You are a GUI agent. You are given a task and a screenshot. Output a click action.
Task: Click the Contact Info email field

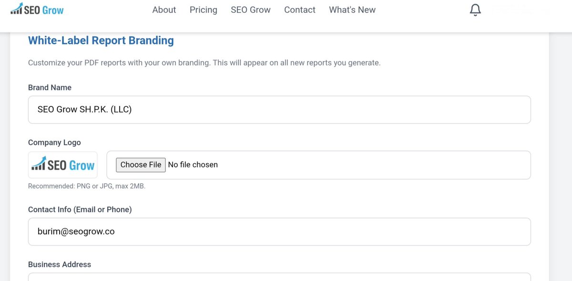click(279, 232)
